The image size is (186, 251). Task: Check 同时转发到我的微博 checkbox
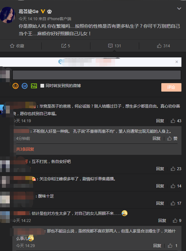click(x=42, y=86)
